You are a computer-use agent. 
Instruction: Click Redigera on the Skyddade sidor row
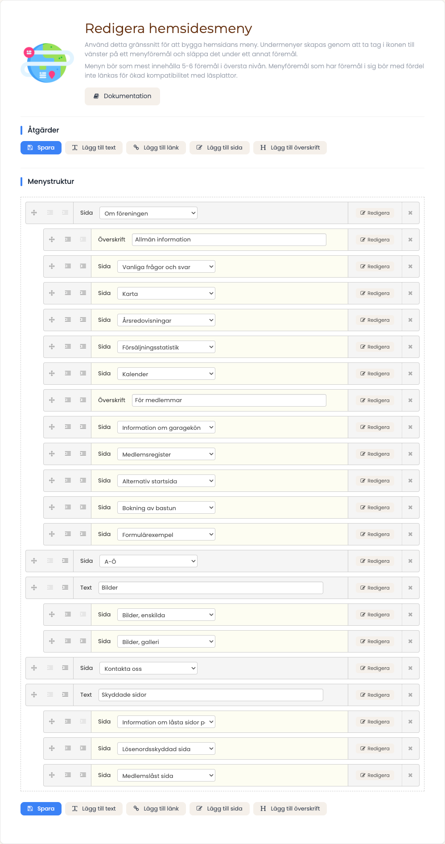pos(375,695)
